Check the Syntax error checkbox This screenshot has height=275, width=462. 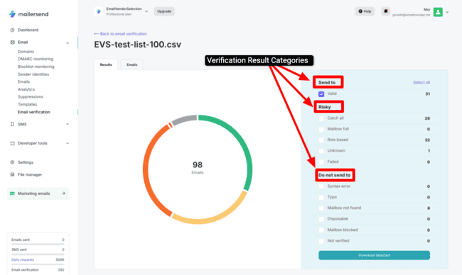tap(321, 186)
